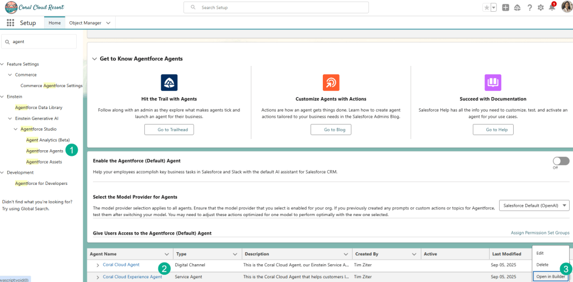Collapse the Get to Know Agentforce Agents section
The image size is (573, 282).
pyautogui.click(x=95, y=59)
